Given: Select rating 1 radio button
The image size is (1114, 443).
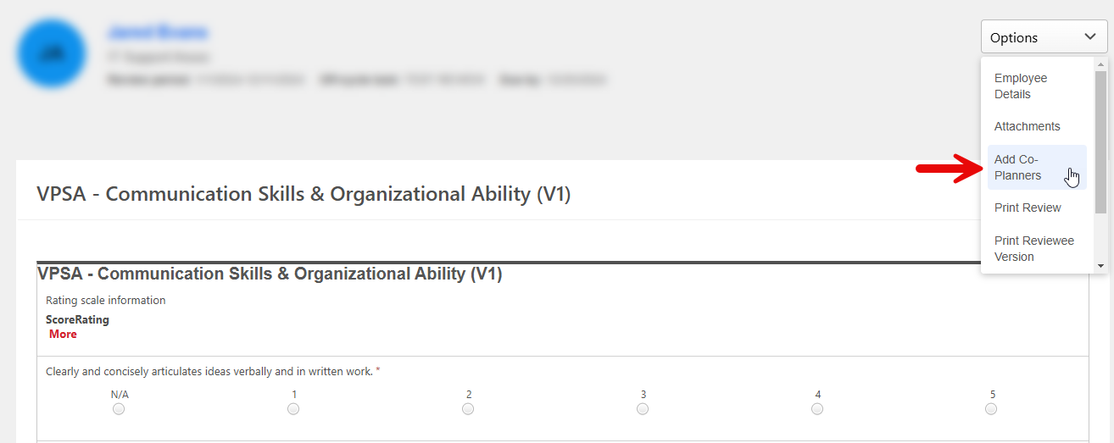Looking at the screenshot, I should click(293, 409).
